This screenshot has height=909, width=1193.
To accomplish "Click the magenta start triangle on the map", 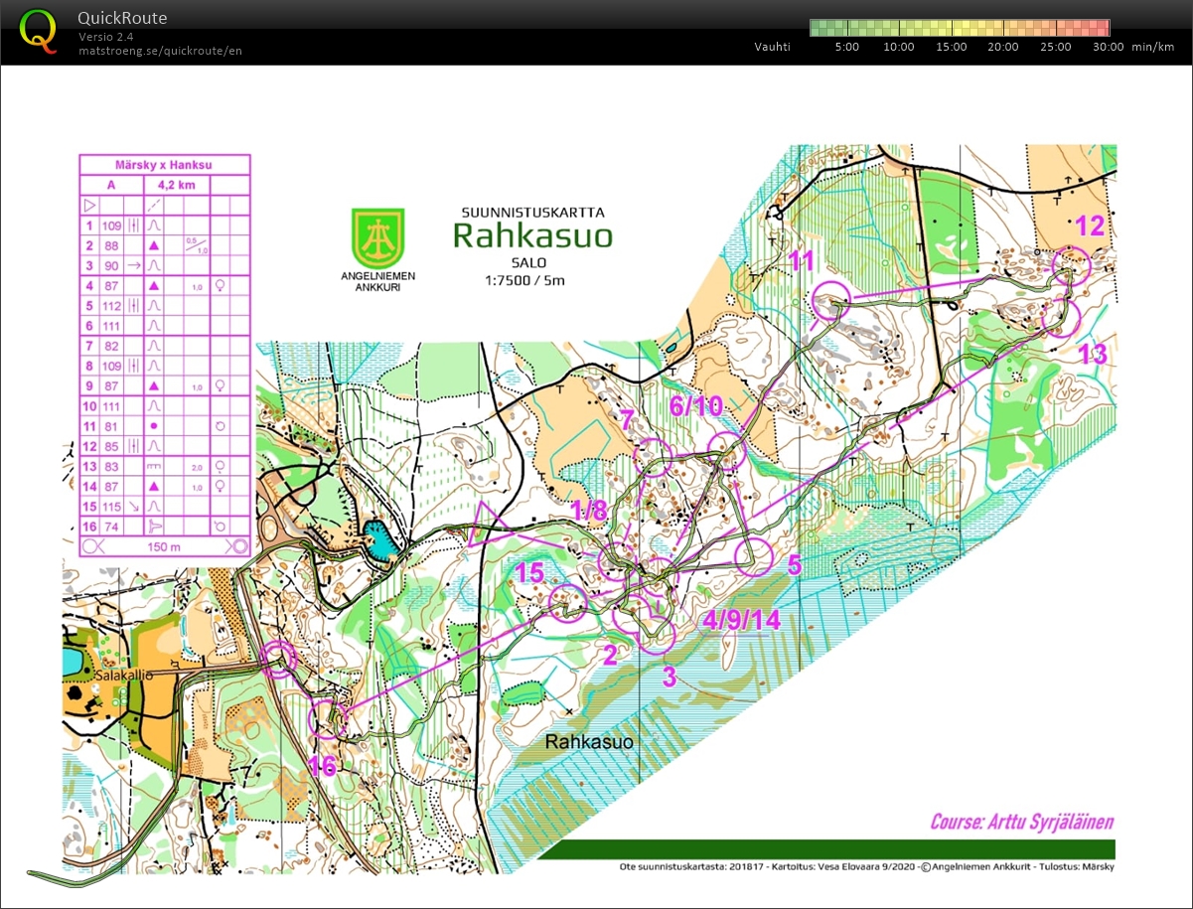I will point(487,528).
